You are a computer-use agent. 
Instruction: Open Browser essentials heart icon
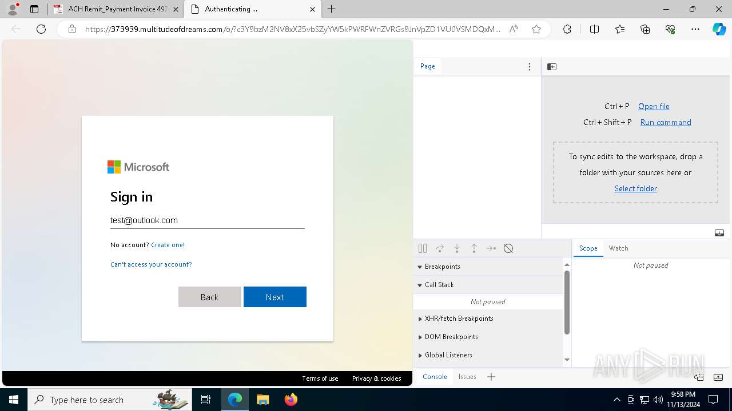click(670, 29)
